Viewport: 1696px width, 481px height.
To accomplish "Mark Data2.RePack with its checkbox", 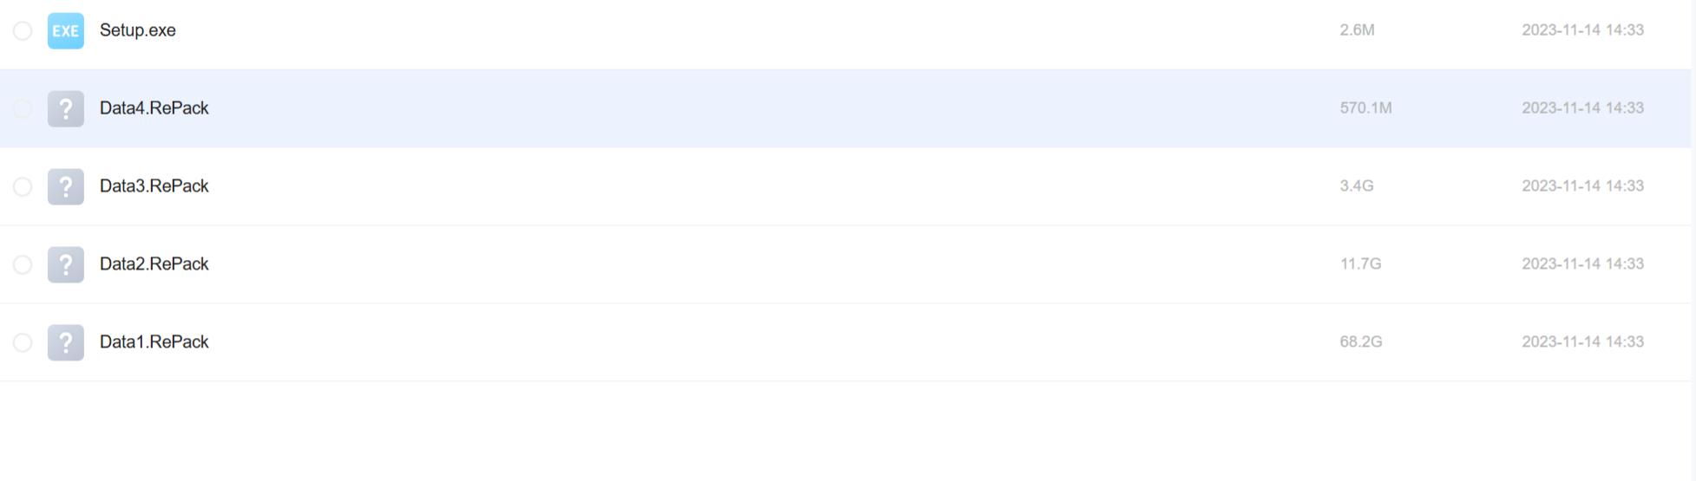I will 23,265.
